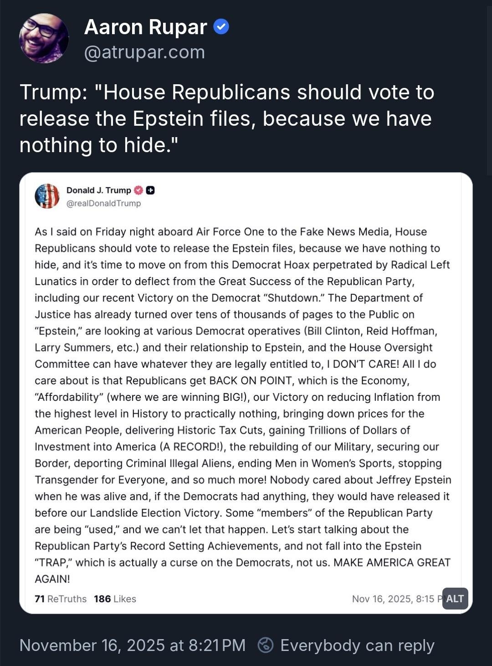This screenshot has height=666, width=492.
Task: Click the 71 ReTruths count
Action: coord(61,599)
